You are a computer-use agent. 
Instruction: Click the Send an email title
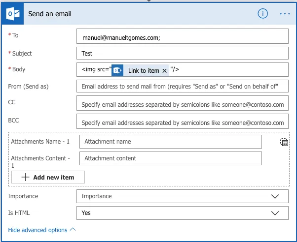pyautogui.click(x=50, y=14)
